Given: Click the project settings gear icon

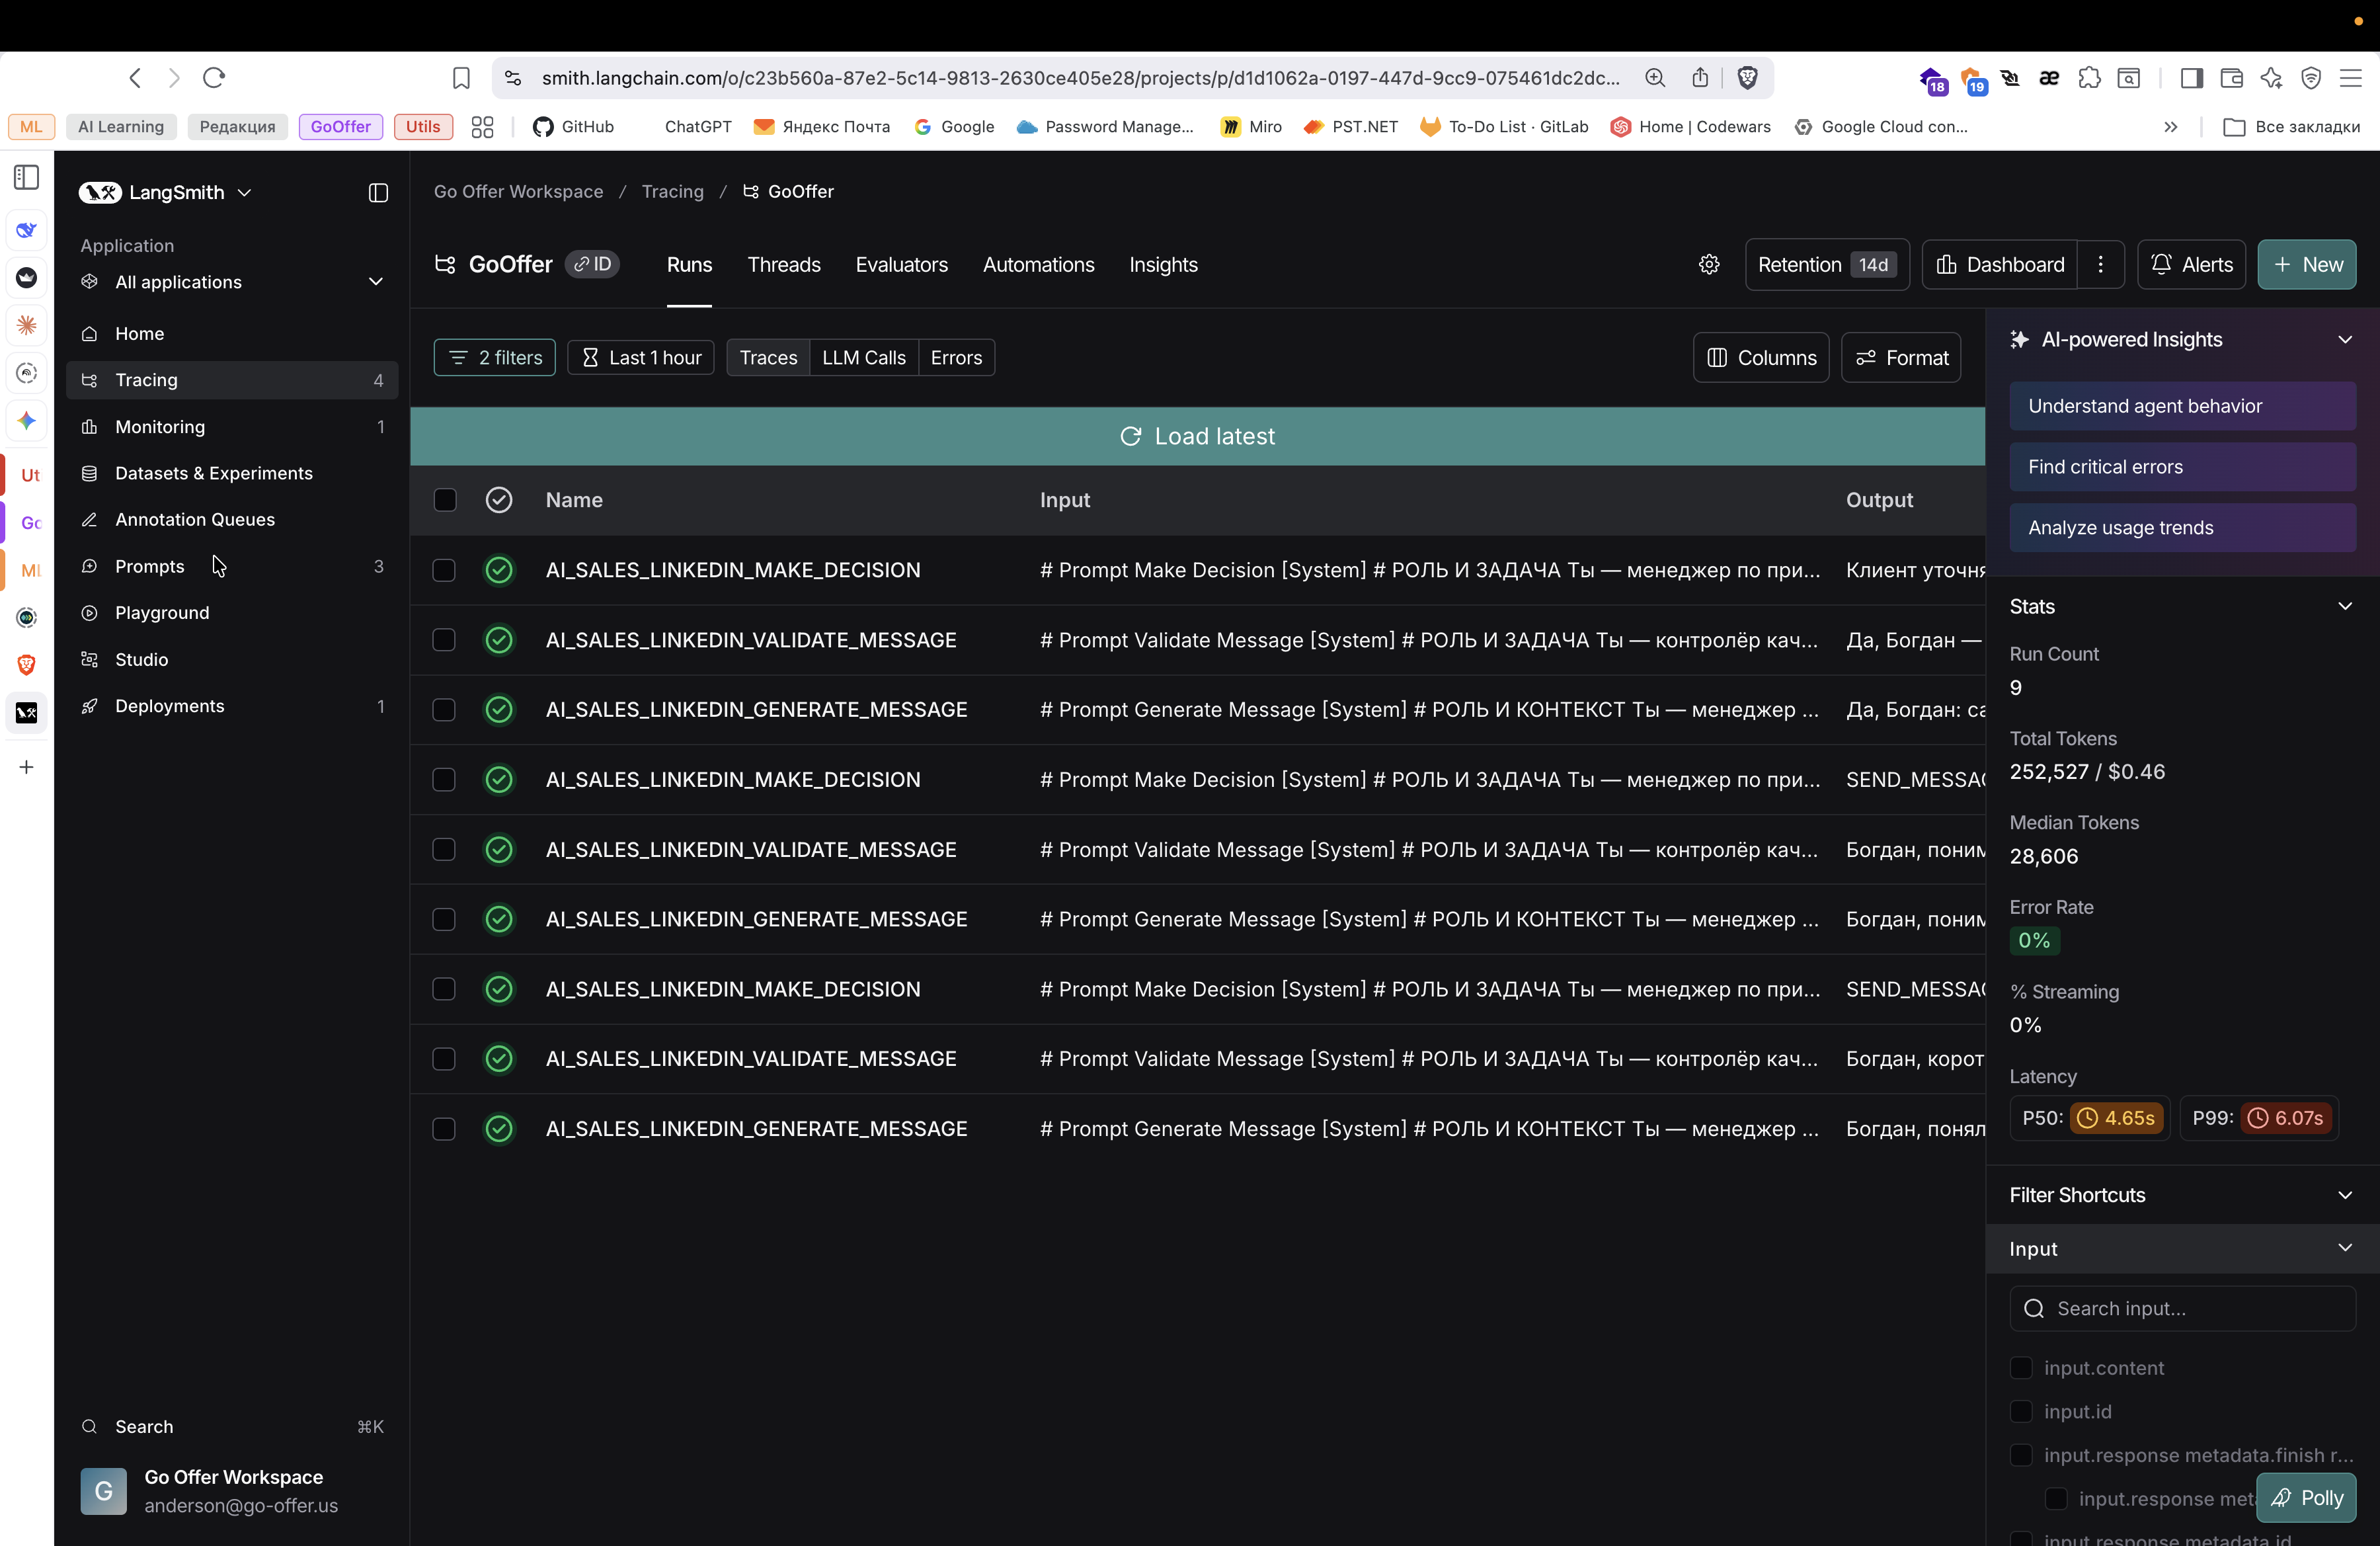Looking at the screenshot, I should click(x=1709, y=264).
